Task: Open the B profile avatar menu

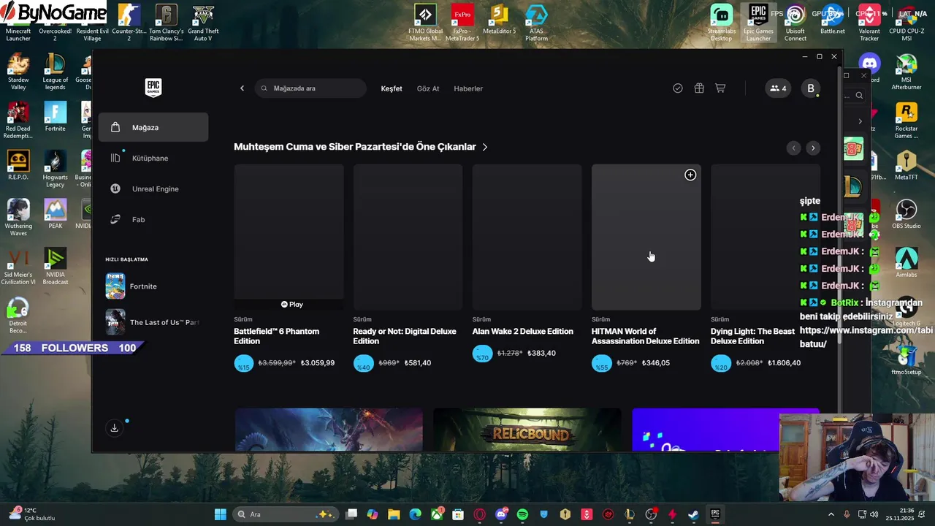Action: [811, 88]
